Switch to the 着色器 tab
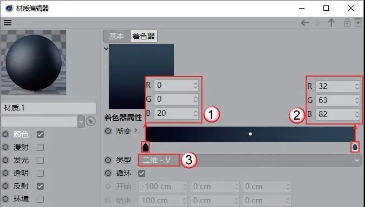Viewport: 365px width, 207px height. click(144, 36)
